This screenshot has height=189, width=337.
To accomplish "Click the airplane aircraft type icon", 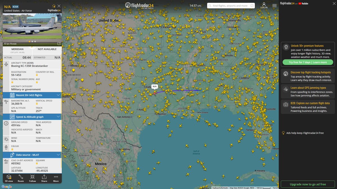I will click(x=6, y=64).
